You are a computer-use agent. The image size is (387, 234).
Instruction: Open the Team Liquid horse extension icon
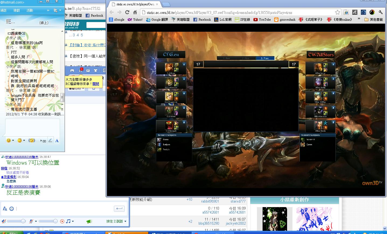363,12
